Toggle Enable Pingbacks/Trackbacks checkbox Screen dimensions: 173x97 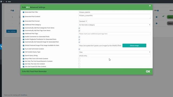pyautogui.click(x=79, y=39)
